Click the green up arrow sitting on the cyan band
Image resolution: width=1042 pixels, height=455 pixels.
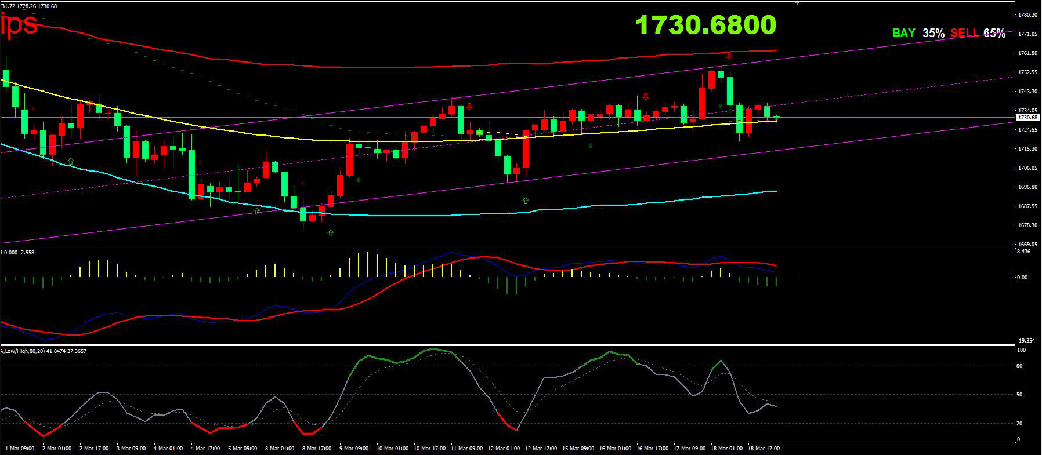click(x=256, y=212)
